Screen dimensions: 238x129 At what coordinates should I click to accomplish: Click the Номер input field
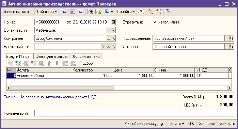(x=50, y=22)
